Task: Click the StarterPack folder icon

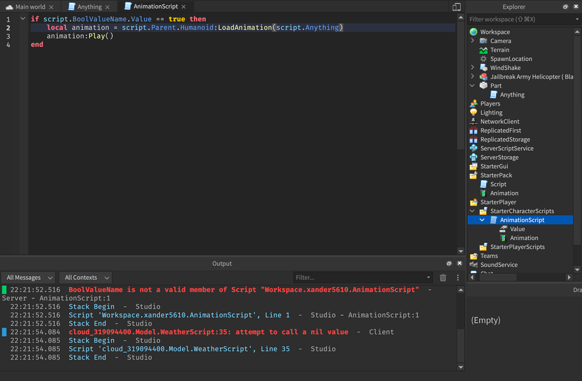Action: 473,175
